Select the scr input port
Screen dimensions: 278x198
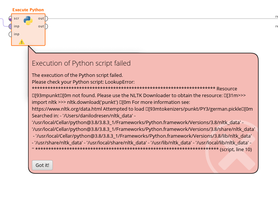(10, 18)
